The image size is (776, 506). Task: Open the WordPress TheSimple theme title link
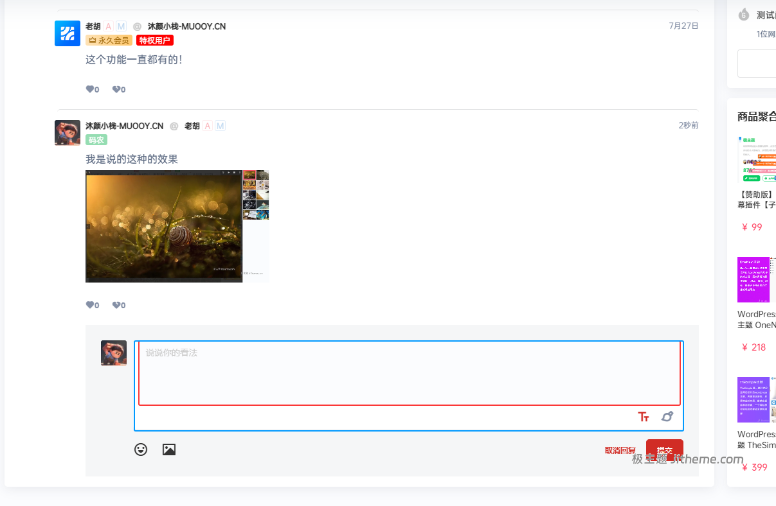click(x=757, y=440)
